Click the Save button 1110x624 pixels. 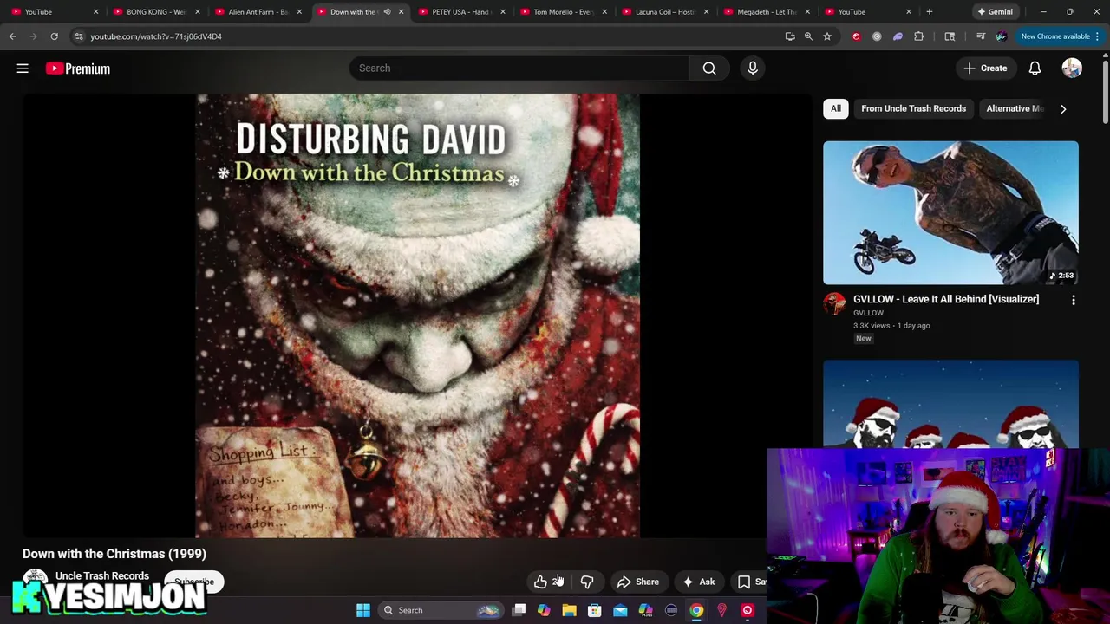click(751, 582)
